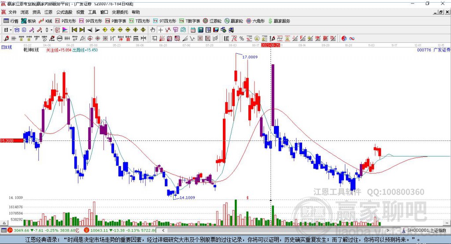
Task: Select the red Gann fan lines tool
Action: pos(162,39)
